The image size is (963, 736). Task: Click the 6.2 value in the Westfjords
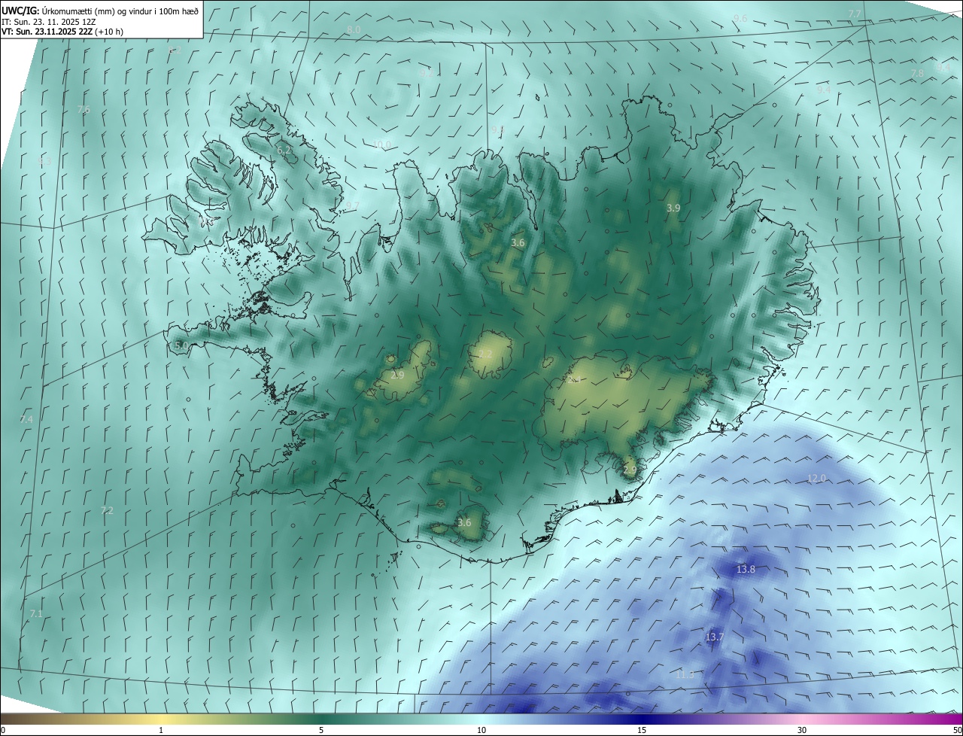point(284,151)
